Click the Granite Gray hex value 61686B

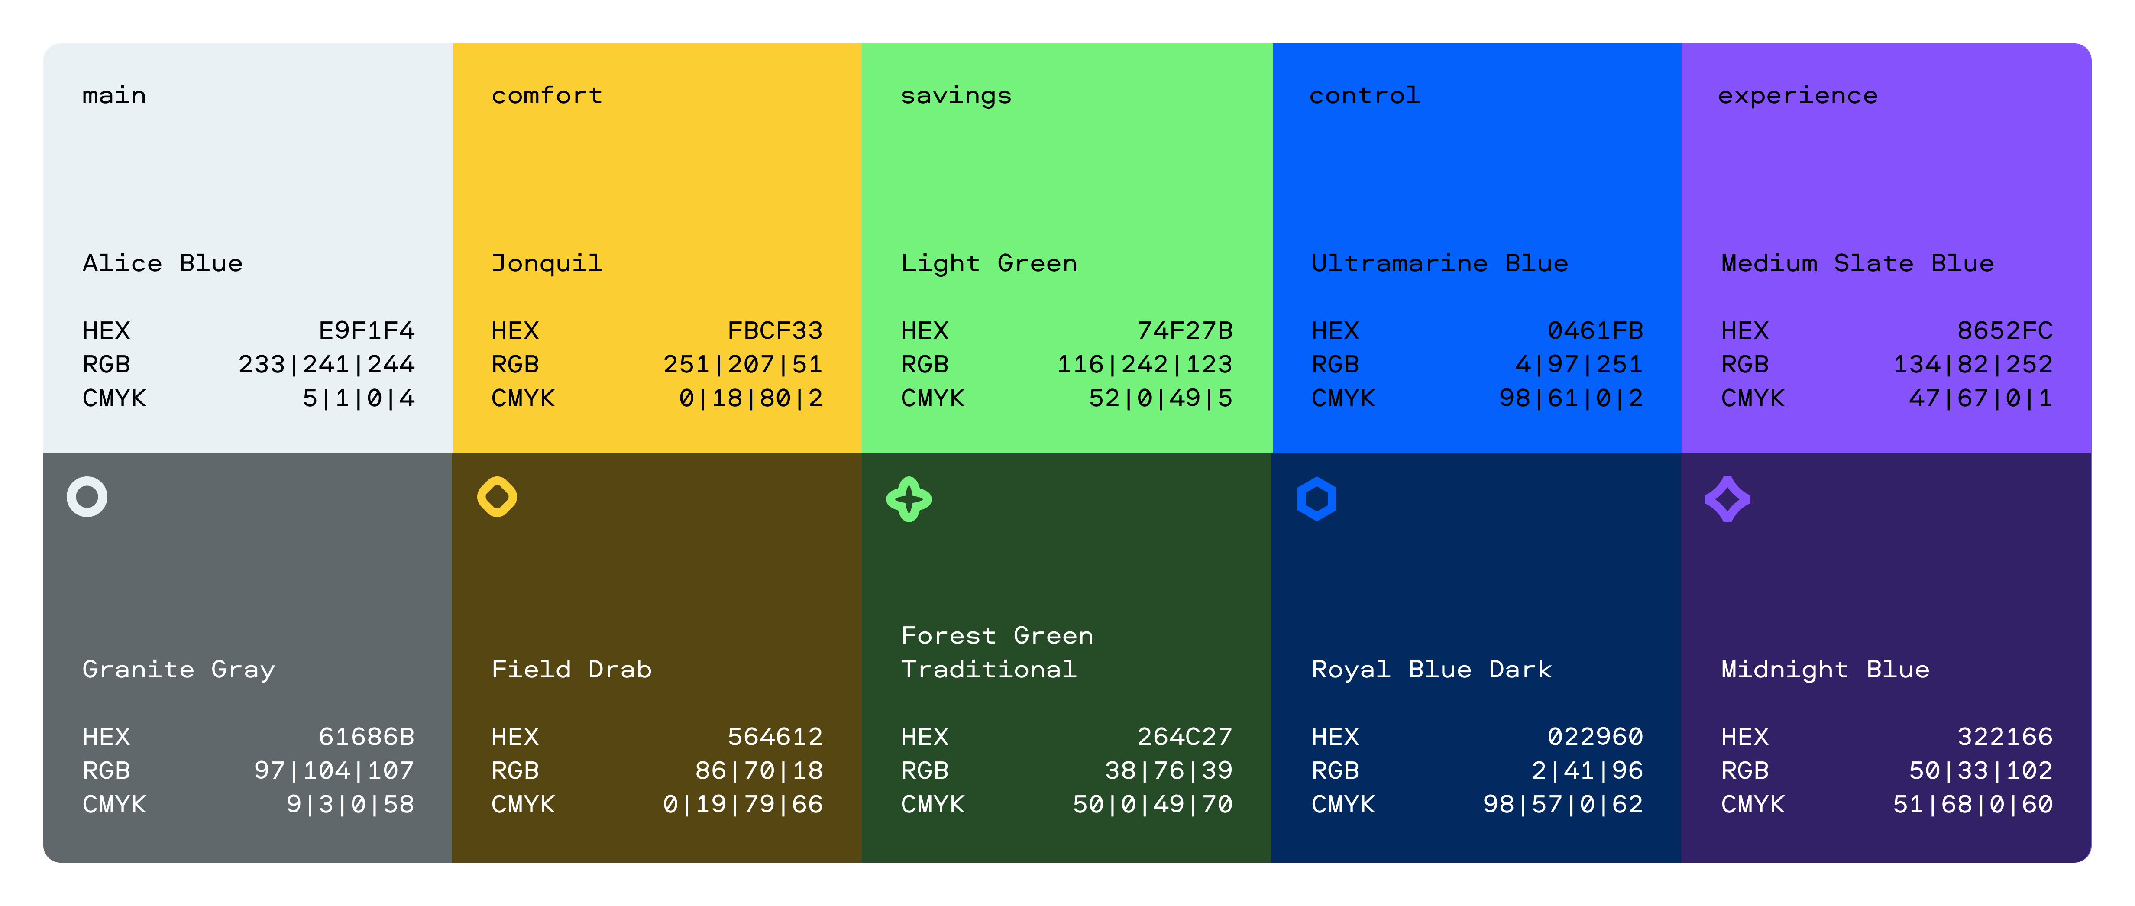366,736
